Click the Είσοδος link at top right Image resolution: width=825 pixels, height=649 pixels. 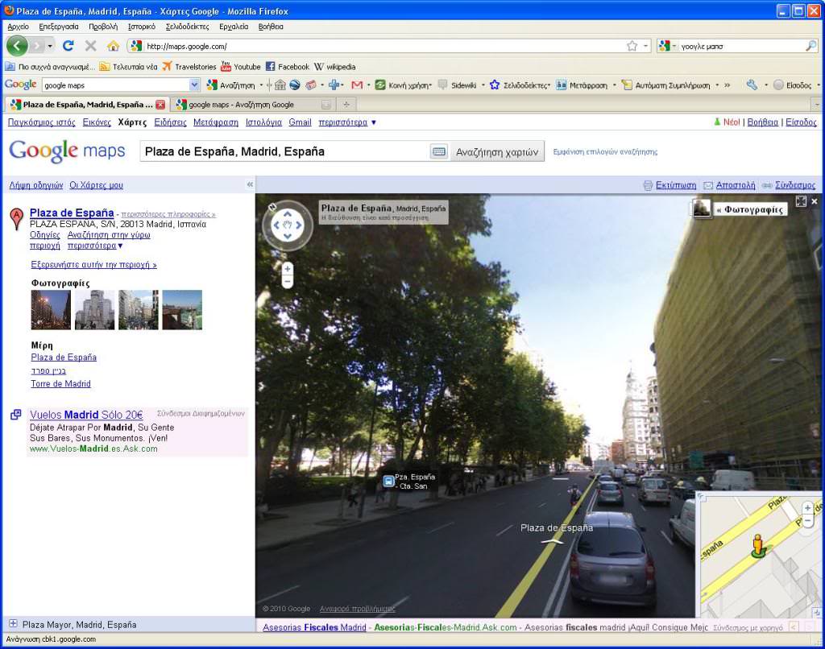pyautogui.click(x=801, y=122)
